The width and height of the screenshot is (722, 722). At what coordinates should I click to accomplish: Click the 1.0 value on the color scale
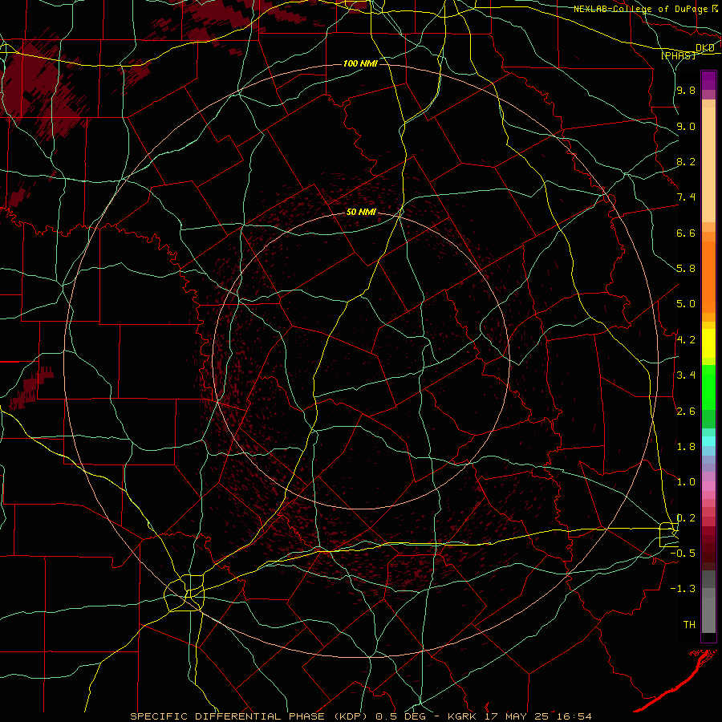click(x=686, y=482)
